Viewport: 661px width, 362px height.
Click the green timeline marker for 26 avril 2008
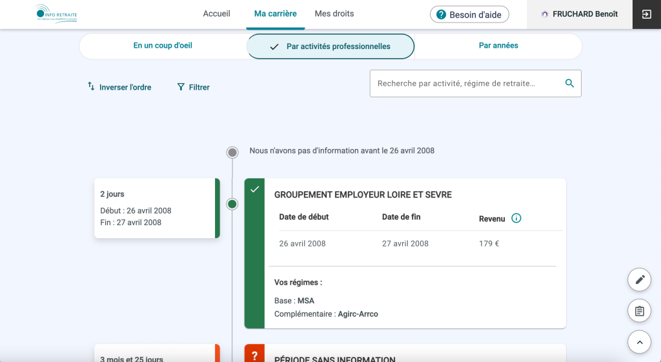[232, 205]
